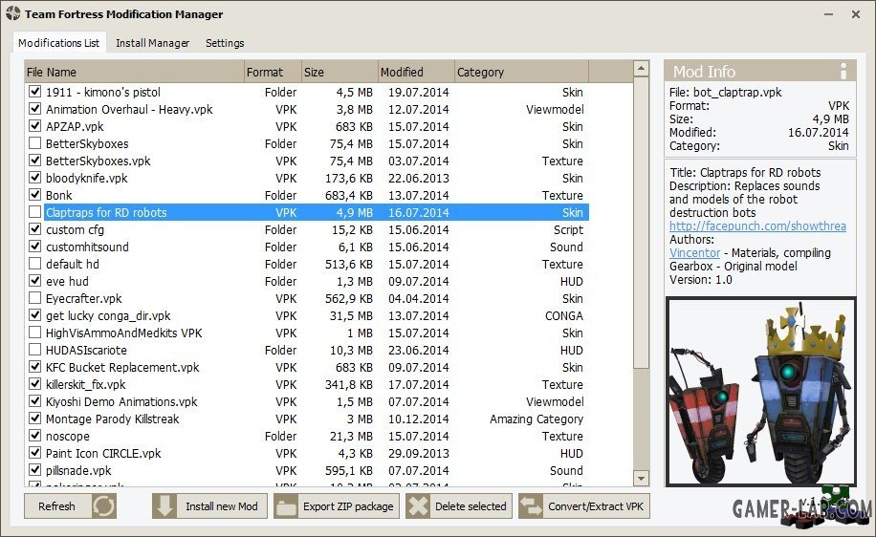The height and width of the screenshot is (537, 876).
Task: Close the Modification Manager window
Action: coord(855,14)
